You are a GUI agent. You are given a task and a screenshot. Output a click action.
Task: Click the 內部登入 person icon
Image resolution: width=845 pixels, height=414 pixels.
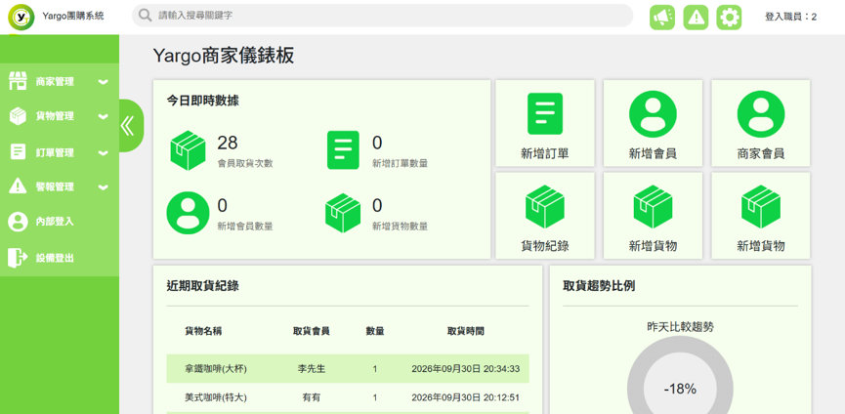click(18, 222)
